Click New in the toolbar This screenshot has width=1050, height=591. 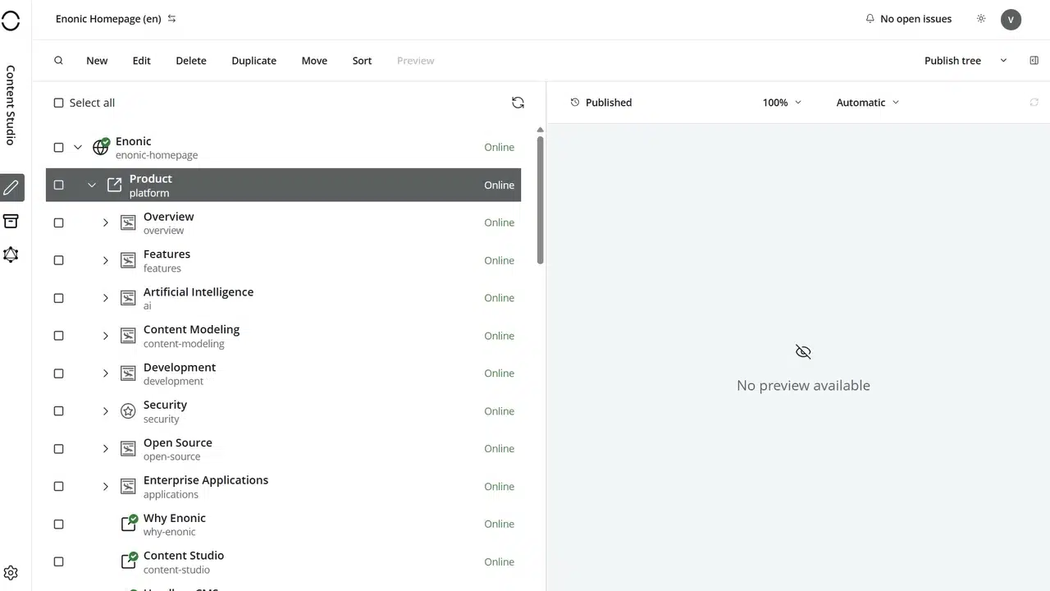97,61
